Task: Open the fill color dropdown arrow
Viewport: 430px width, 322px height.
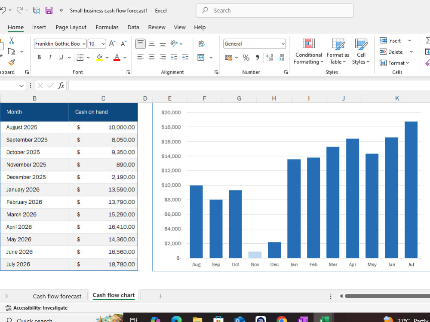Action: pyautogui.click(x=107, y=58)
